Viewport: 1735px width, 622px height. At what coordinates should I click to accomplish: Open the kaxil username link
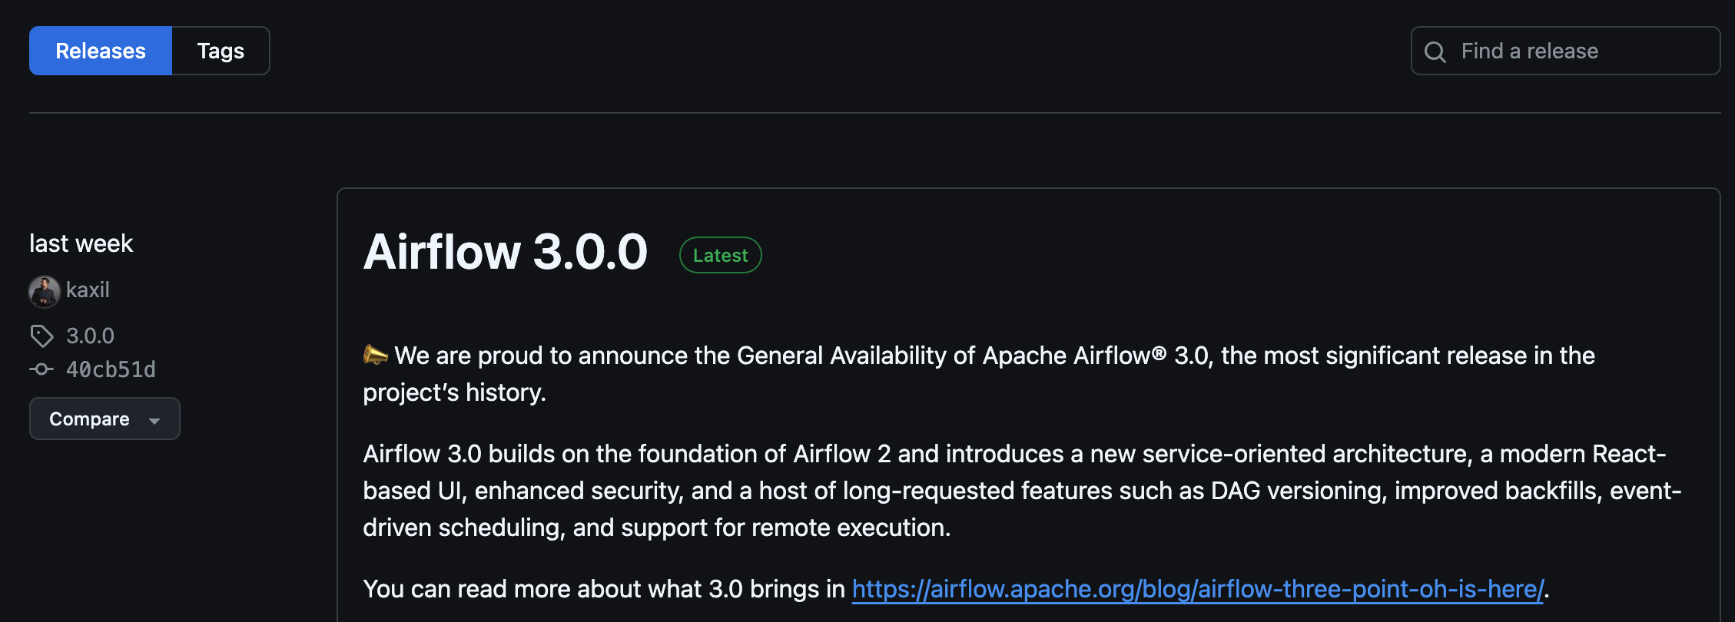click(x=88, y=290)
